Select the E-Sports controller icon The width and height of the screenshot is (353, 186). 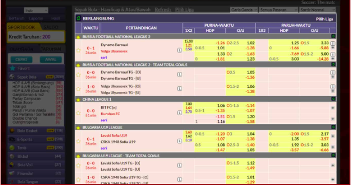tap(12, 139)
